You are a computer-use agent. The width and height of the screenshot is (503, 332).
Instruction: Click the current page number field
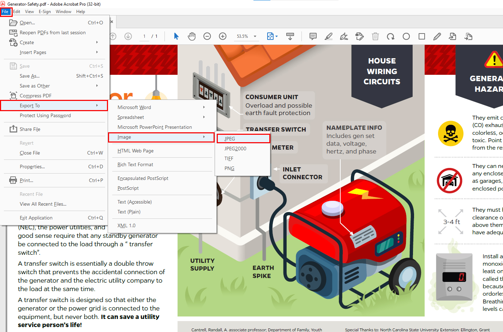[x=144, y=36]
